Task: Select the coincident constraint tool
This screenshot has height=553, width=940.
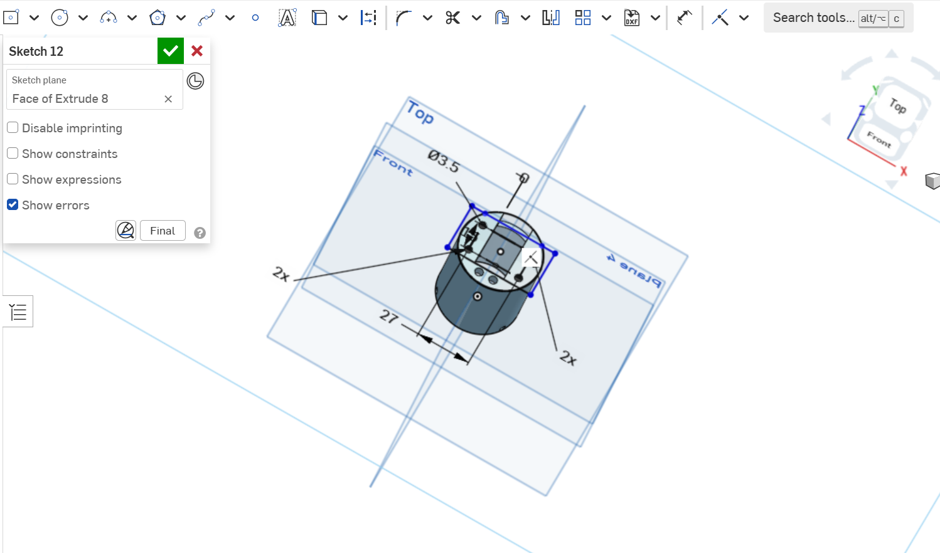Action: pyautogui.click(x=720, y=18)
